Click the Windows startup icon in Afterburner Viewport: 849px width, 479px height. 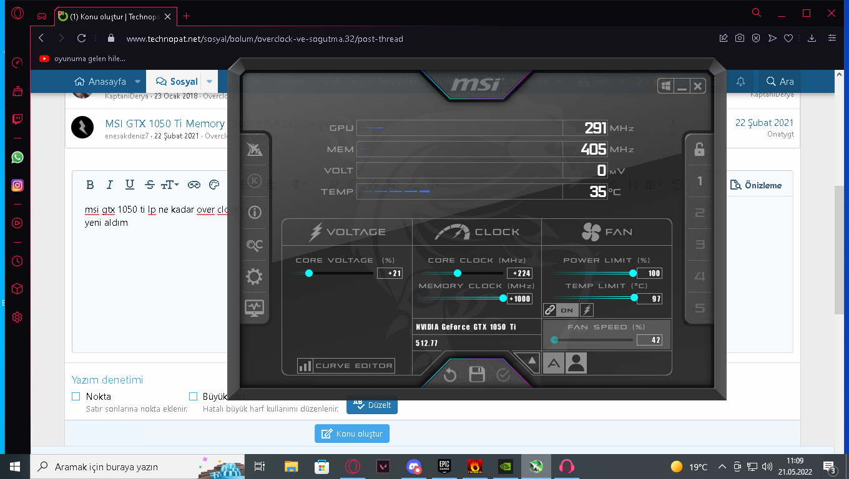coord(665,85)
